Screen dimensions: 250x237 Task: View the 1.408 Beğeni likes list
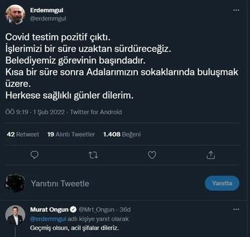point(122,135)
